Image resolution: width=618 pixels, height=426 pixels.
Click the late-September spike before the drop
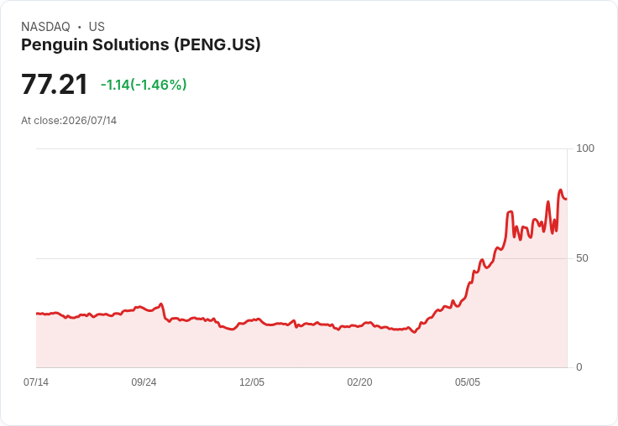tap(161, 304)
